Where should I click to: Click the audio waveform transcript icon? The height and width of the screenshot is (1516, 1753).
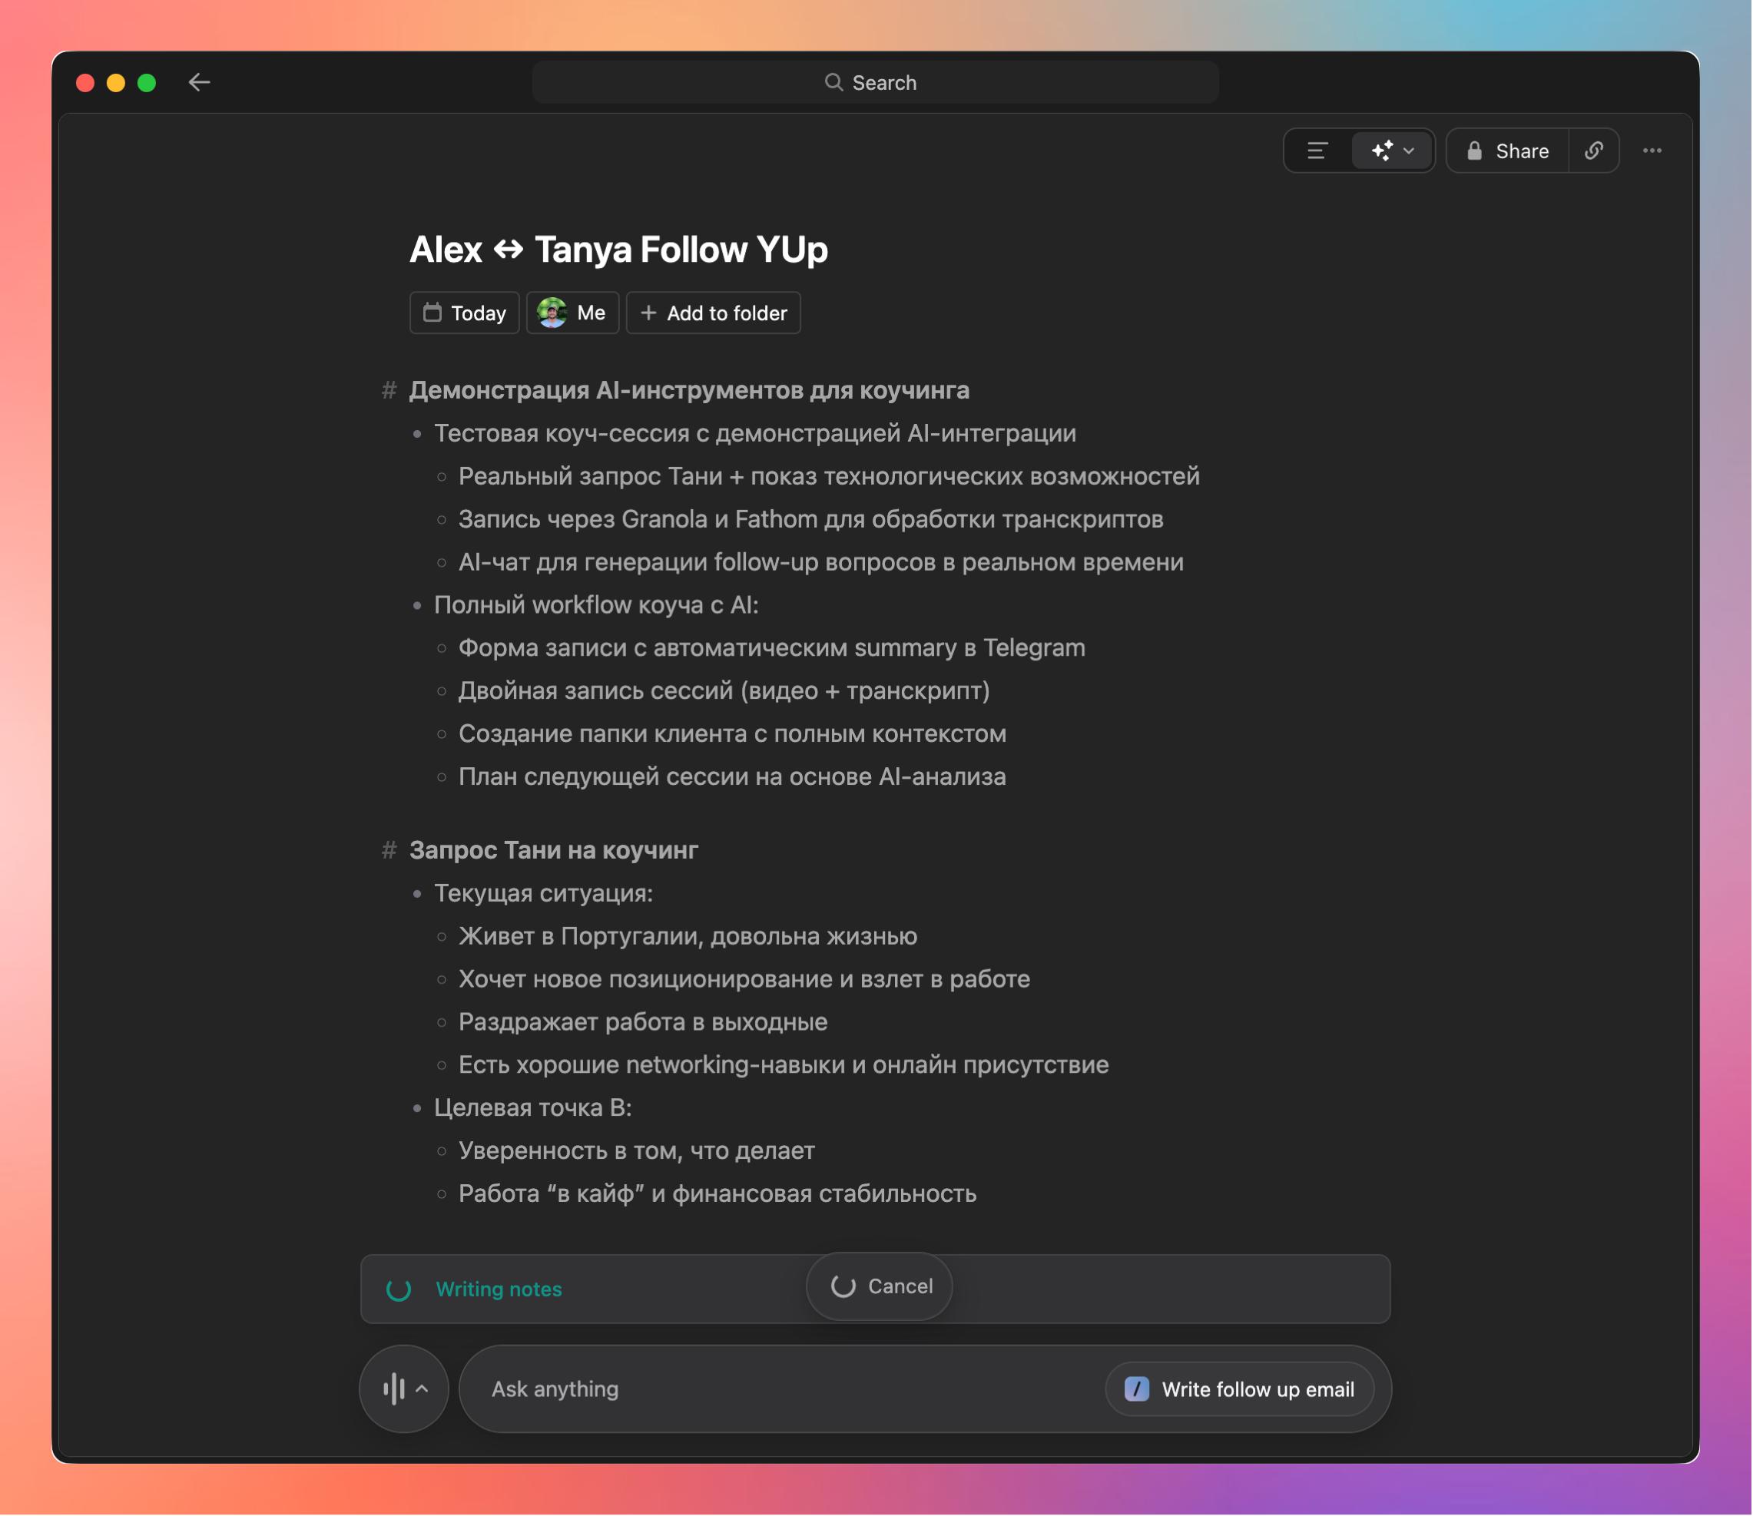393,1389
